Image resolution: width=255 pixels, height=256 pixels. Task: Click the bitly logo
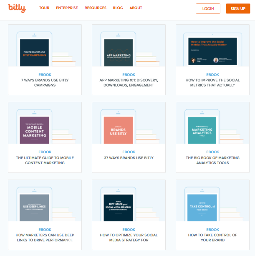17,8
